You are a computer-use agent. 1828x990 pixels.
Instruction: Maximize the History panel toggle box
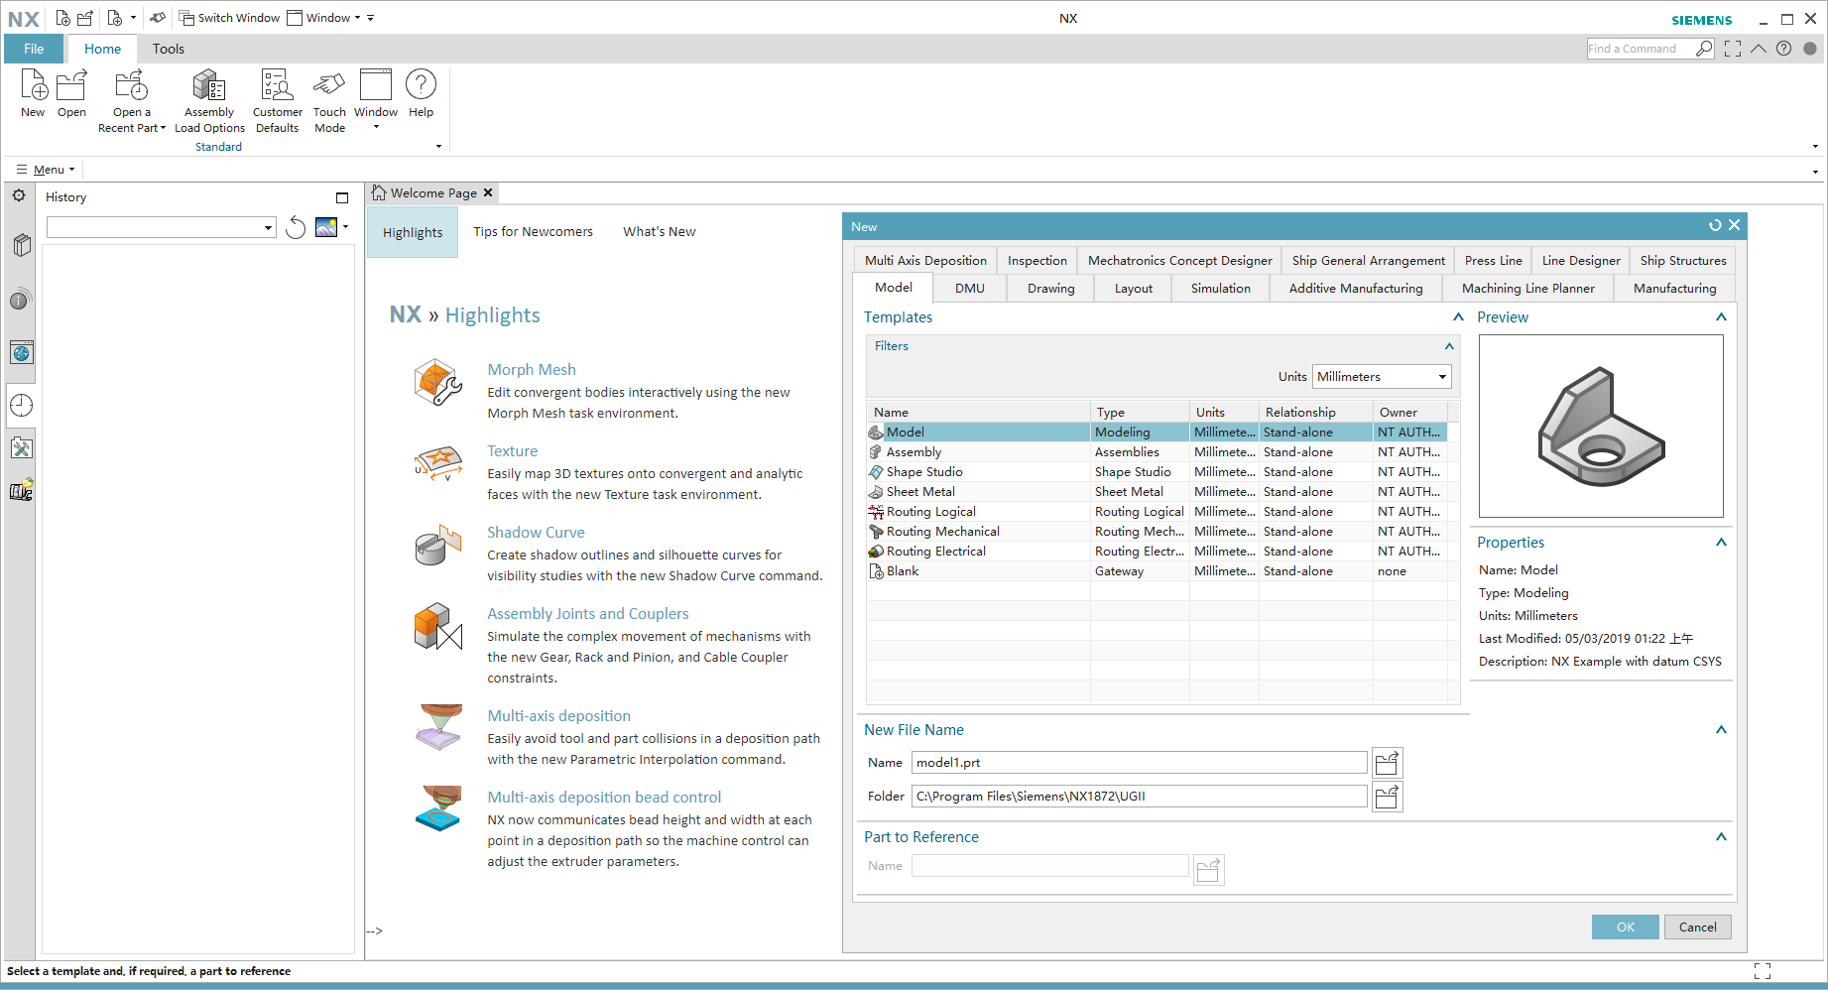tap(342, 197)
